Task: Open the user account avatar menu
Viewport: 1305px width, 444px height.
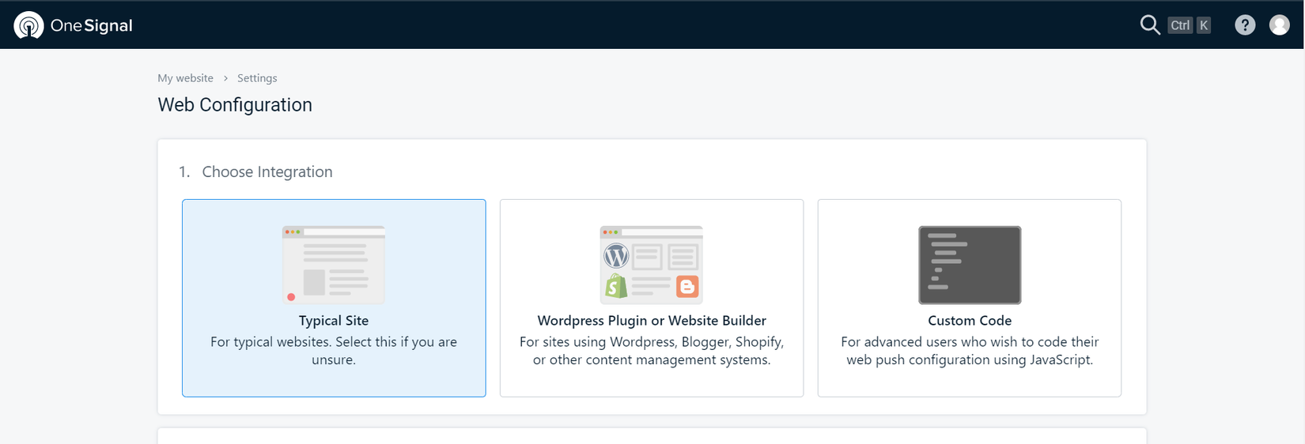Action: click(1279, 25)
